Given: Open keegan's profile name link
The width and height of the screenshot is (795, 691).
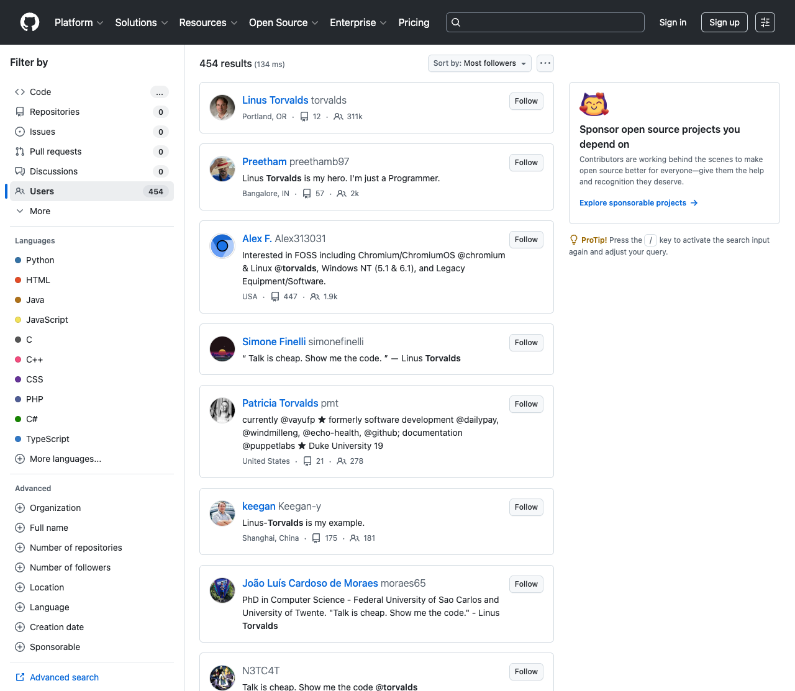Looking at the screenshot, I should (259, 507).
